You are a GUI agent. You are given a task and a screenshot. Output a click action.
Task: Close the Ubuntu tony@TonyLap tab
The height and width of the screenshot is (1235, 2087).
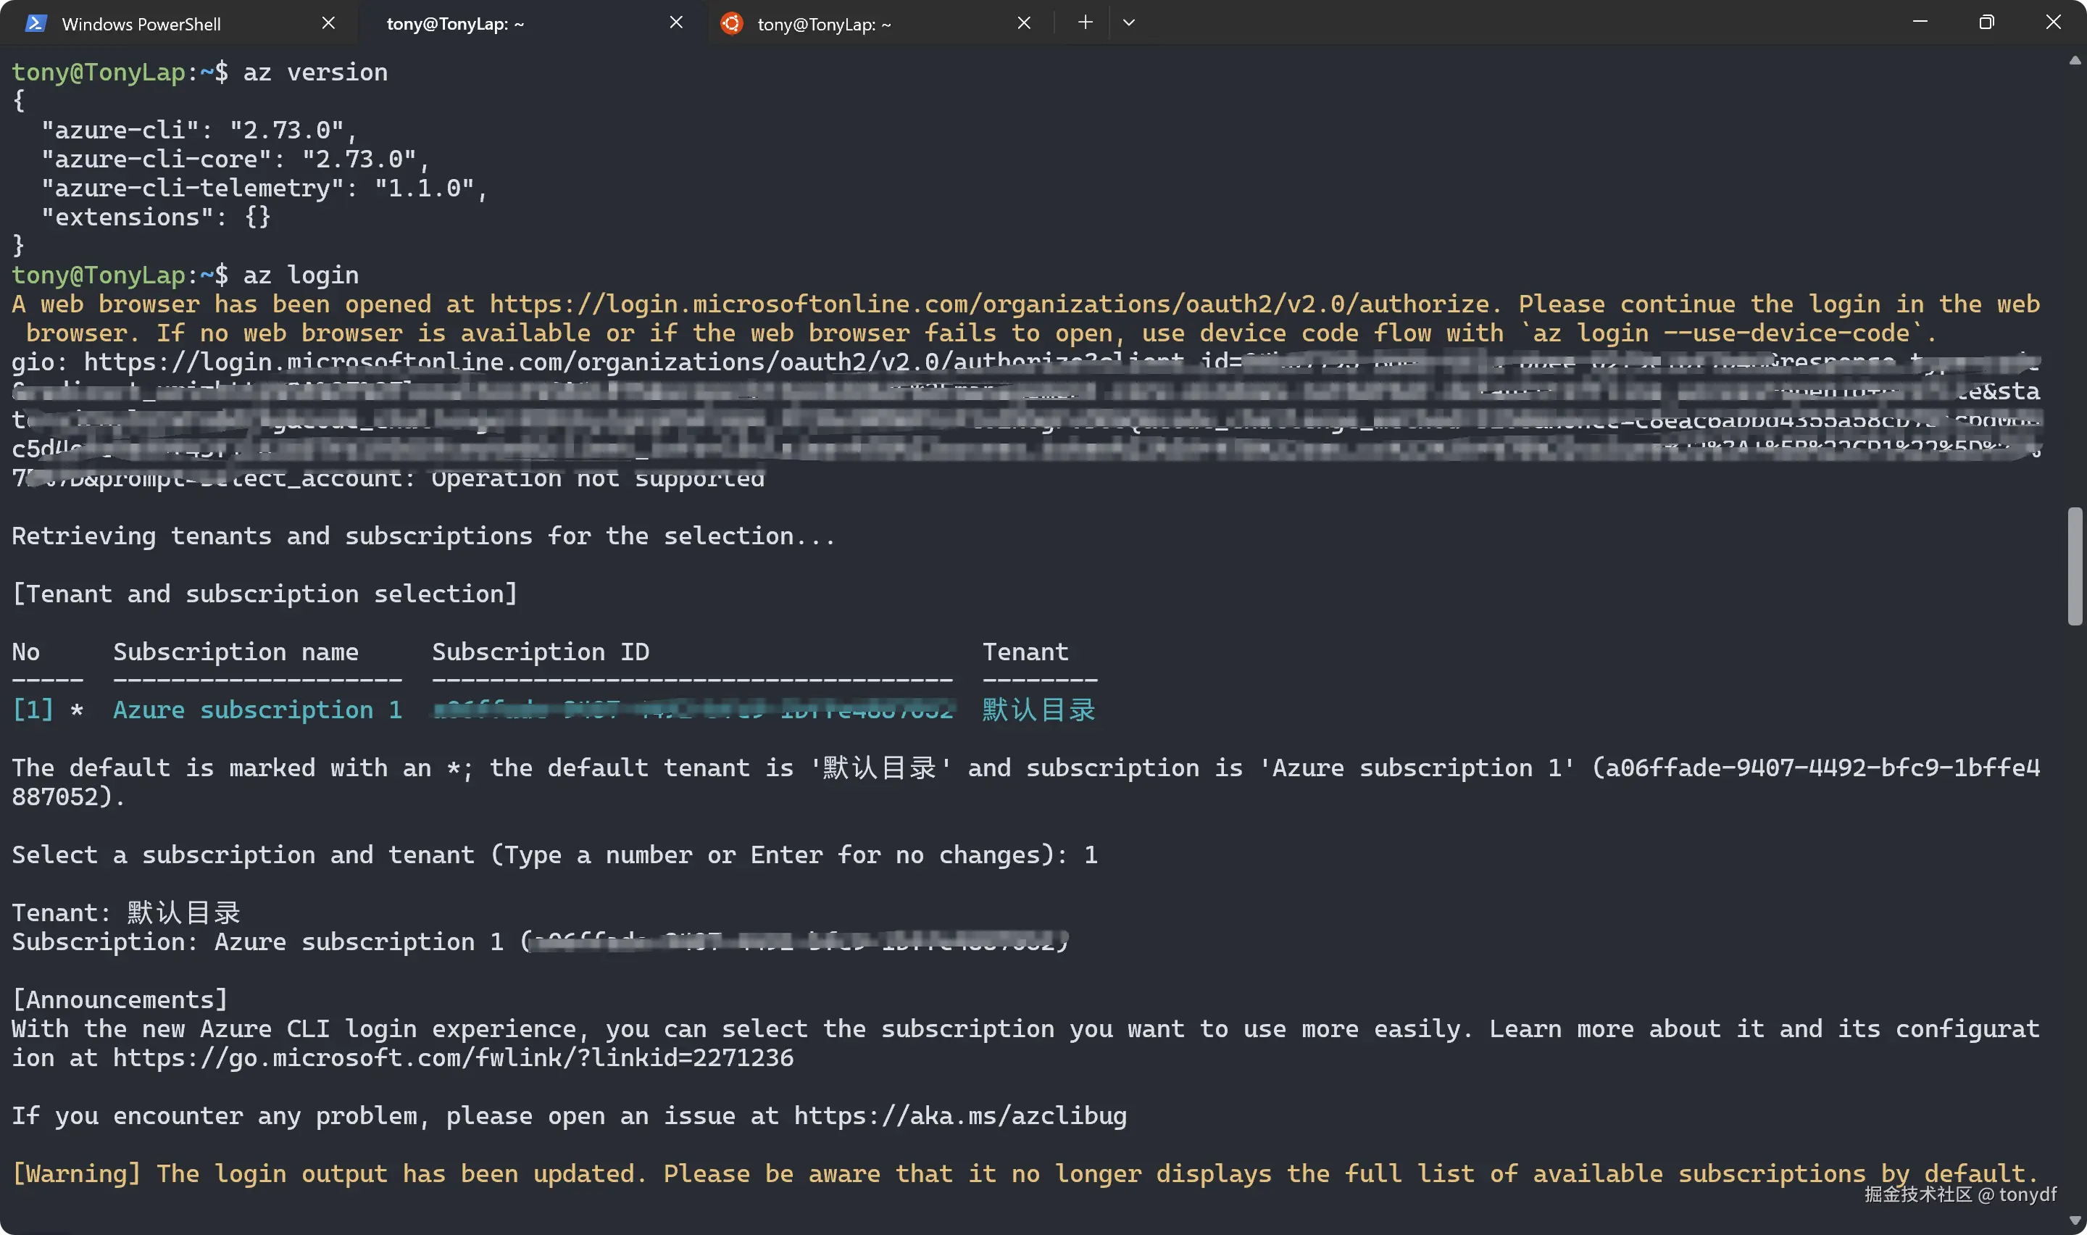[x=1024, y=23]
